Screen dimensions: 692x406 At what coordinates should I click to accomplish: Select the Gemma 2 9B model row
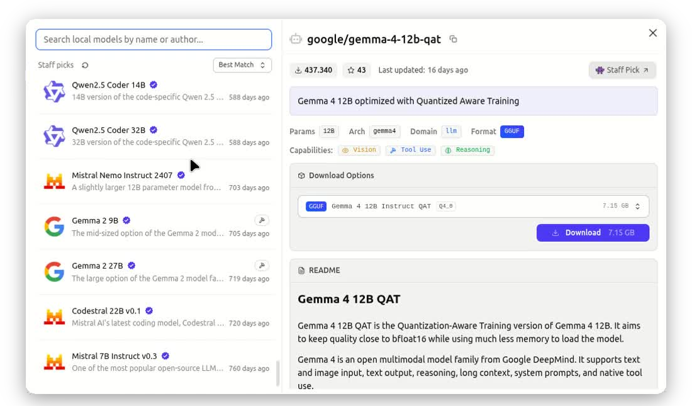tap(155, 226)
